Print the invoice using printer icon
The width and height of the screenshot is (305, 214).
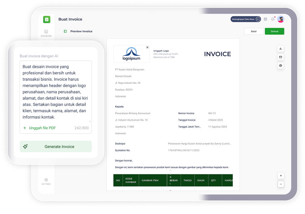tap(280, 65)
